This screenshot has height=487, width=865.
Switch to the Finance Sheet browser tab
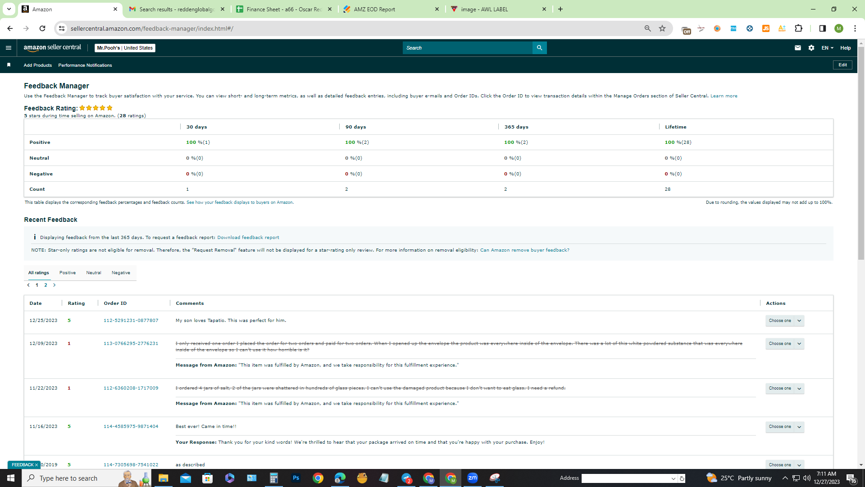[284, 9]
